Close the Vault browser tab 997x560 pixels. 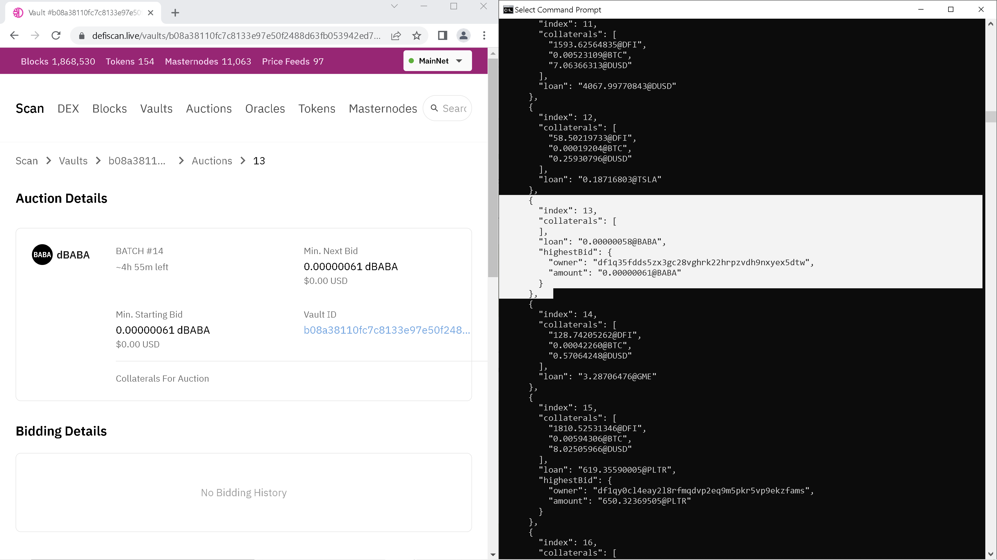point(151,13)
